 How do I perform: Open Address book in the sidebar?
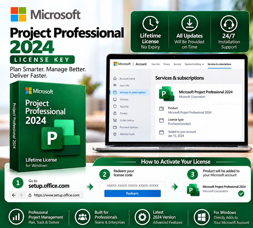coord(127,134)
